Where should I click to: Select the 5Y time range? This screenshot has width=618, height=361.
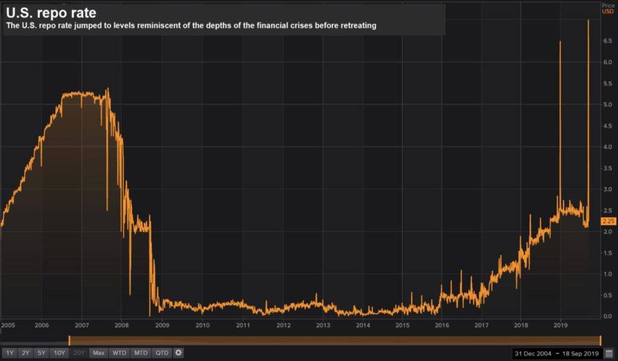pyautogui.click(x=42, y=353)
